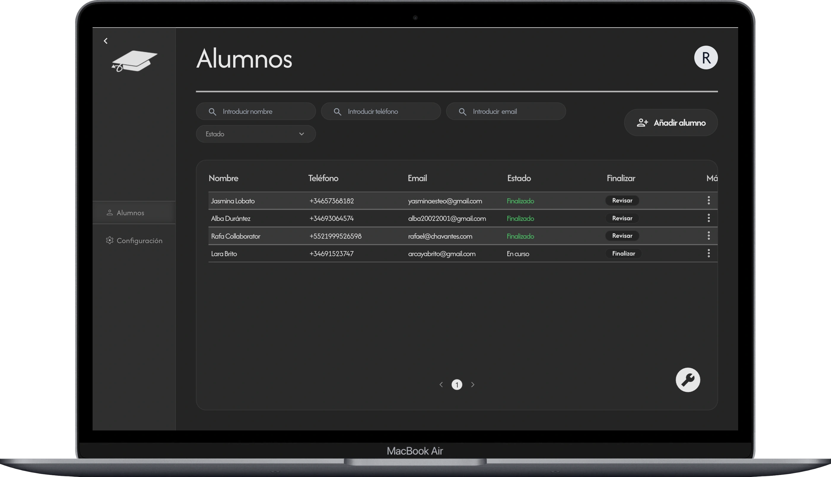Open more options for Rafa Collaborator

click(x=708, y=236)
